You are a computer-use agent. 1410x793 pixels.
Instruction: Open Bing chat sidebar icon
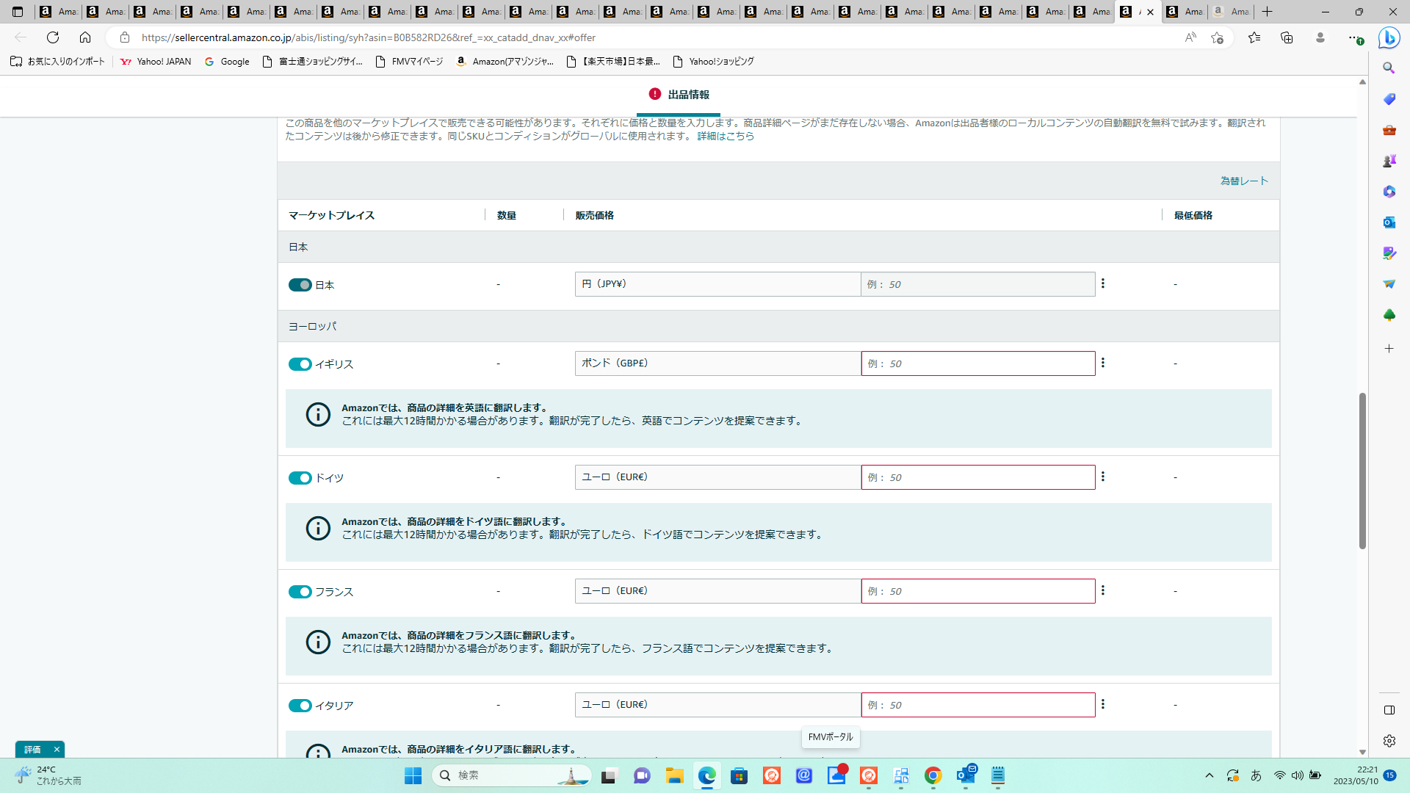(x=1388, y=37)
